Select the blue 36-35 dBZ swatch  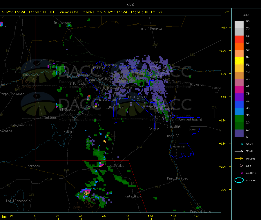pyautogui.click(x=239, y=104)
